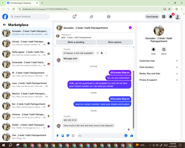Open Leaa conversation in the list
Screen dimensions: 185x148
[26, 85]
